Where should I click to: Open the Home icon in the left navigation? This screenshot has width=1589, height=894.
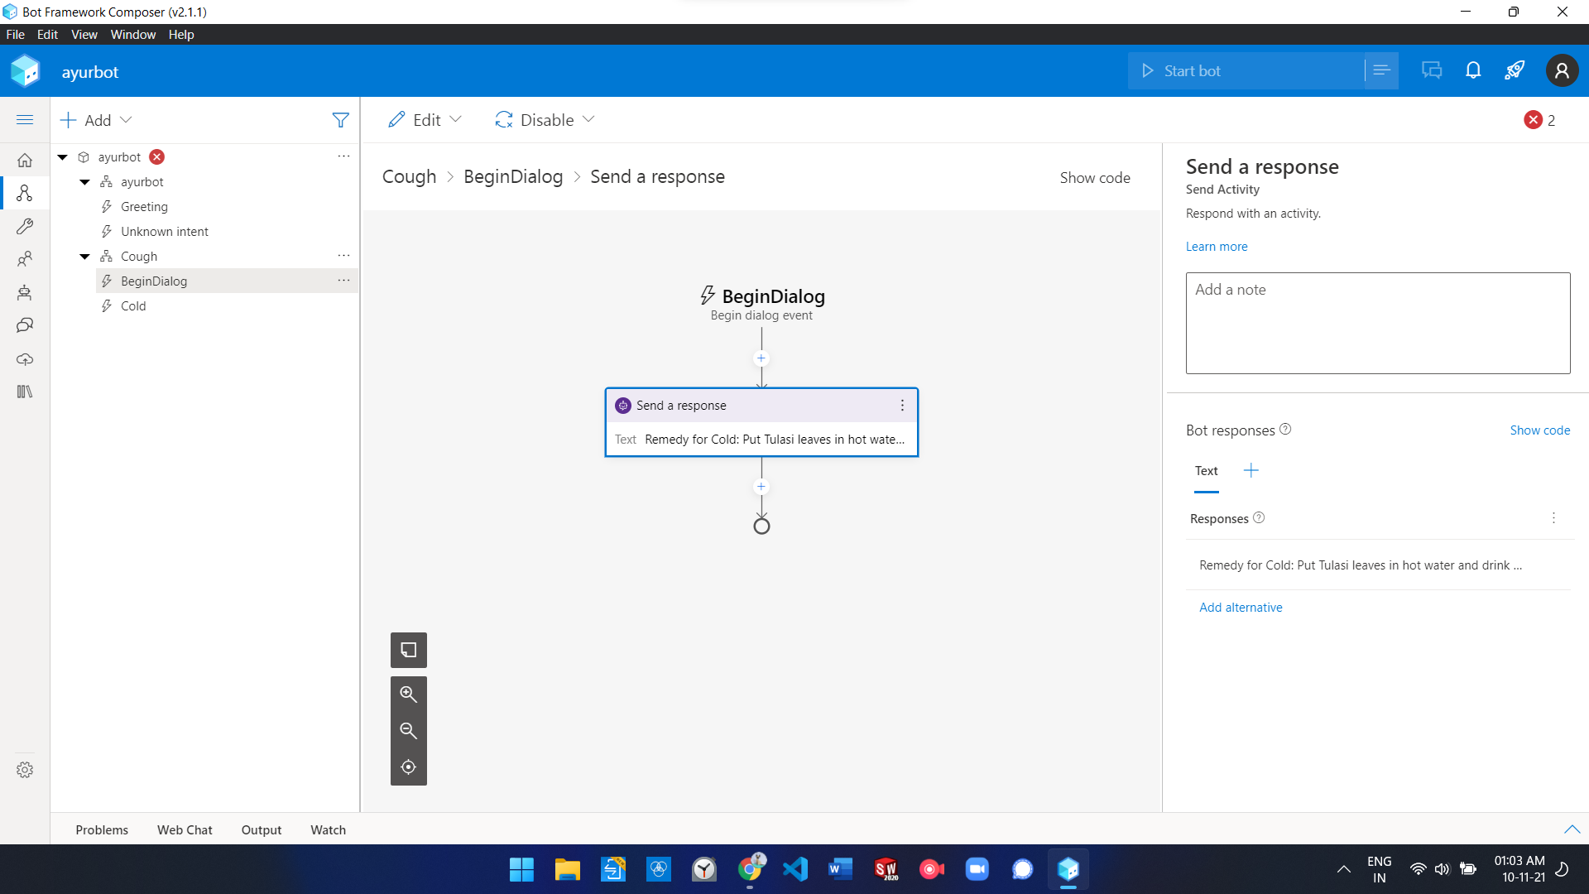[x=25, y=160]
